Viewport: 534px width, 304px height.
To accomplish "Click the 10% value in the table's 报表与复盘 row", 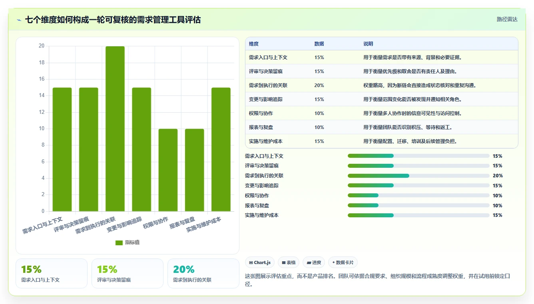I will [319, 127].
